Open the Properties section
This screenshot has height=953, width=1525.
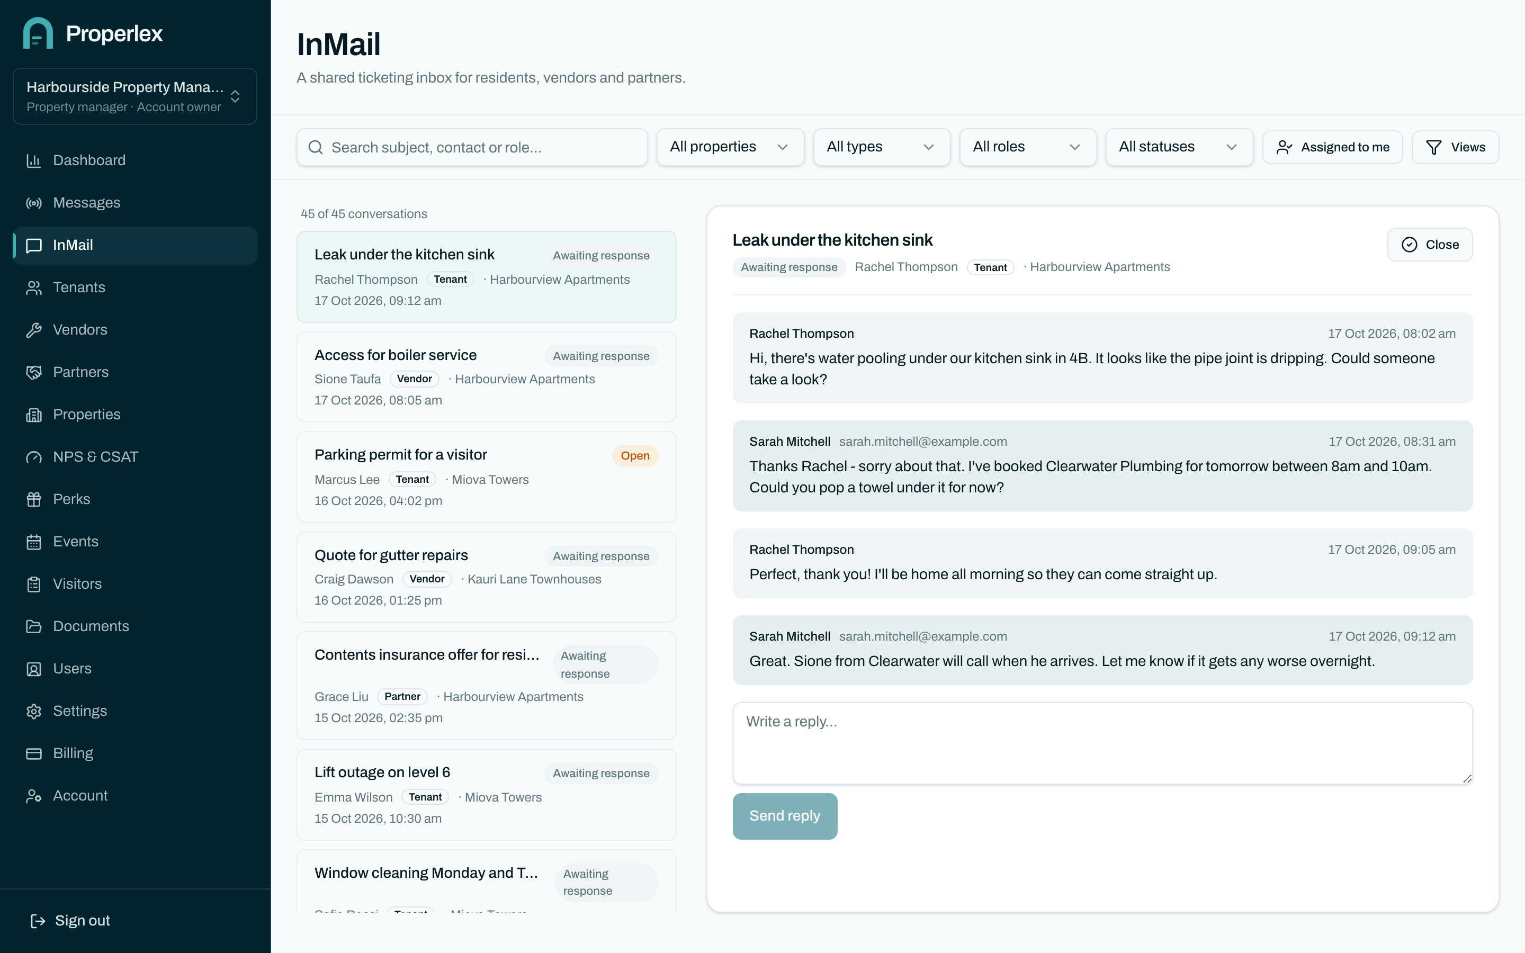point(135,415)
